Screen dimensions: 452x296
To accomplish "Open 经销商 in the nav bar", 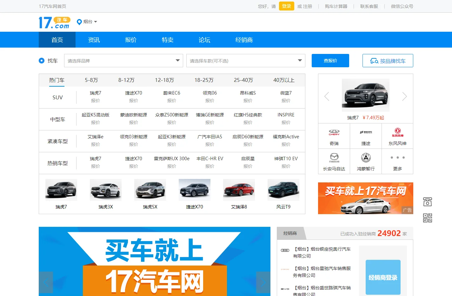I will point(244,40).
